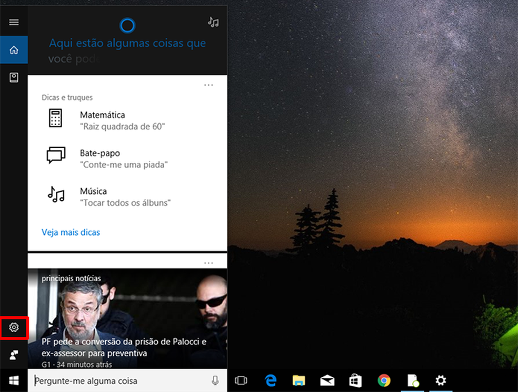
Task: Click the Cortana feedback person icon
Action: click(13, 355)
